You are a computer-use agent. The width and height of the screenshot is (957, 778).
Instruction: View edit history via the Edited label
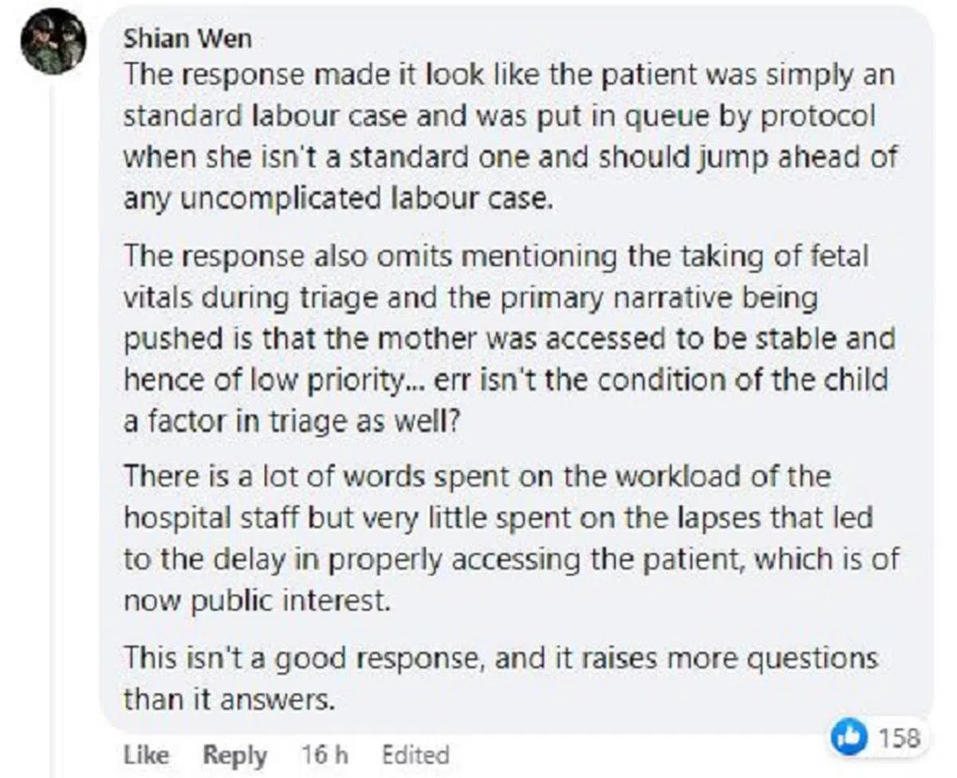[415, 755]
